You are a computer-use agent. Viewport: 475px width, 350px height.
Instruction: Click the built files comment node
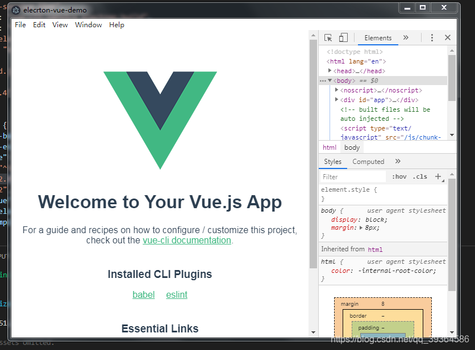(385, 114)
